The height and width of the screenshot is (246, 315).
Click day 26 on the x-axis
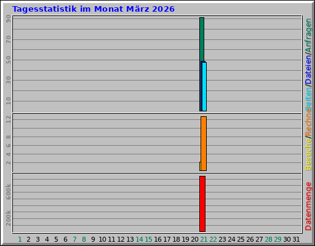[250, 239]
